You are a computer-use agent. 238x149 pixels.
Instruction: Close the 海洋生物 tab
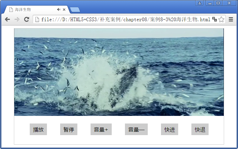point(64,10)
